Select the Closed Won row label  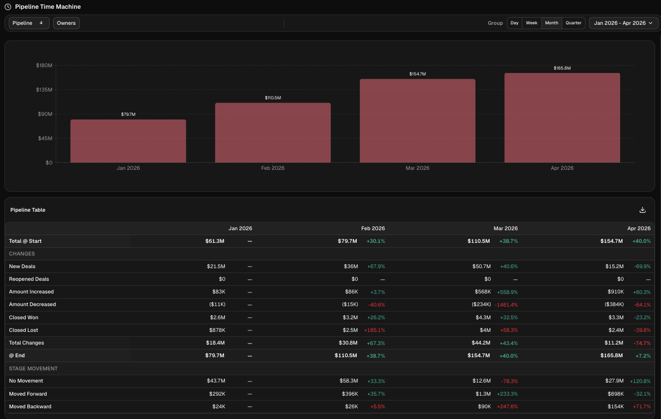23,317
